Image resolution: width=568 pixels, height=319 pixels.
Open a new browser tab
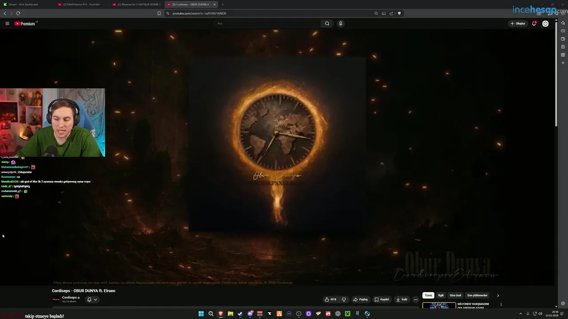point(223,4)
